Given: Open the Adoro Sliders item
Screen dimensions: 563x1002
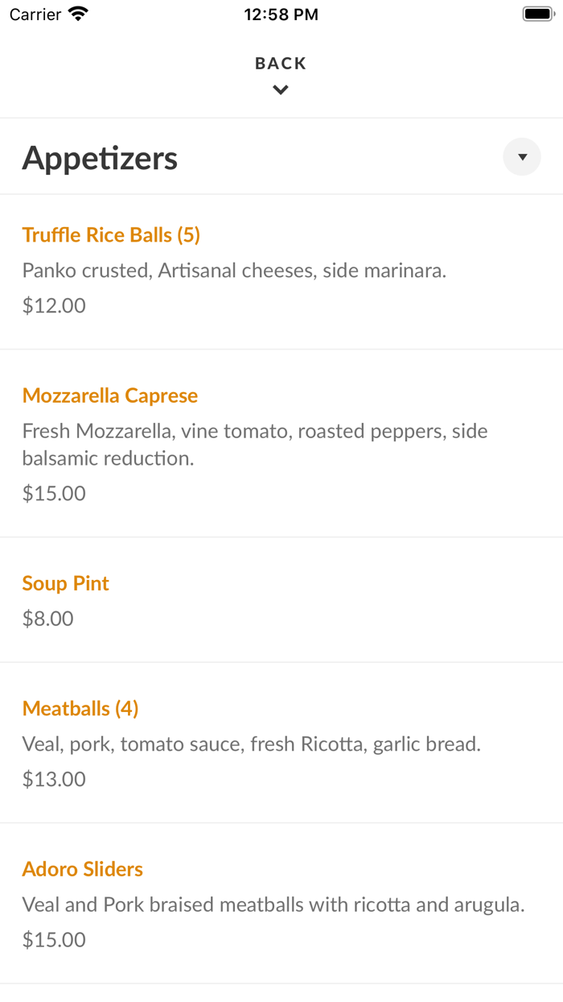Looking at the screenshot, I should click(83, 869).
